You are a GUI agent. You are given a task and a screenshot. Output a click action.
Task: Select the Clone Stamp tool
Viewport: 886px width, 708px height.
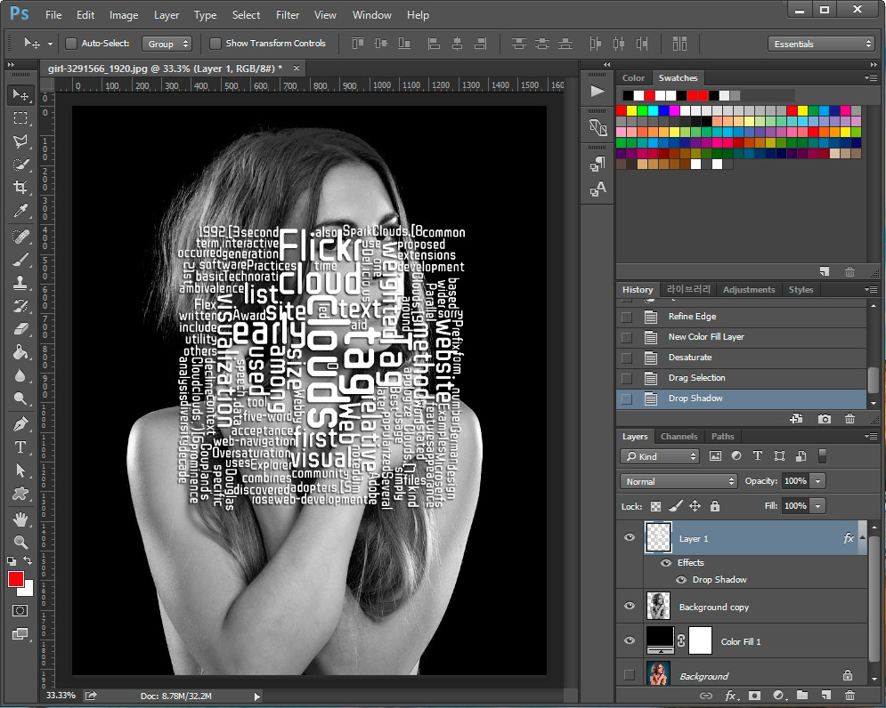(20, 282)
